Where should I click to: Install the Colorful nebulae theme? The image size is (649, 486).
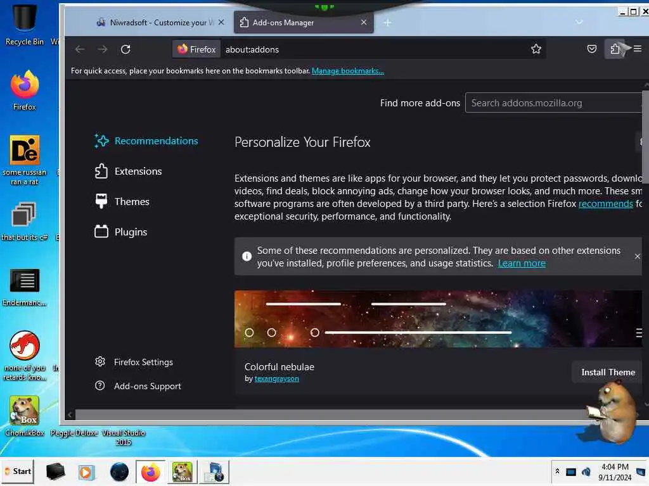[x=608, y=372]
